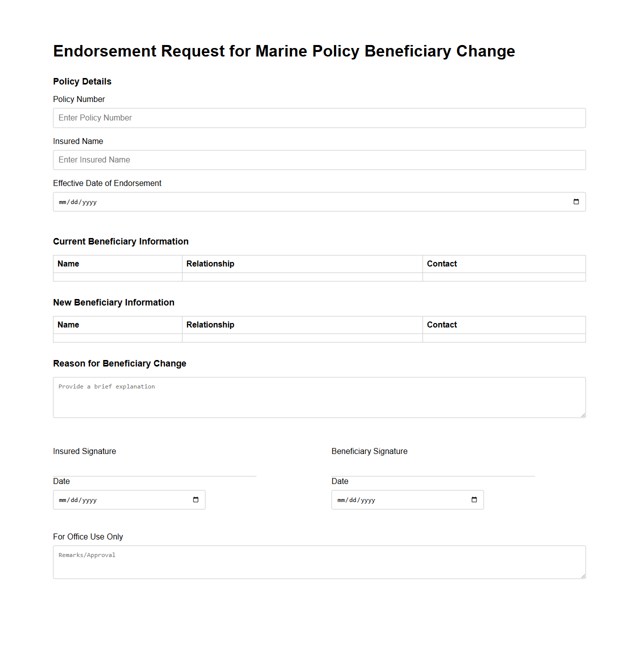Viewport: 639px width, 650px height.
Task: Open the Beneficiary Signature date picker icon
Action: (473, 499)
